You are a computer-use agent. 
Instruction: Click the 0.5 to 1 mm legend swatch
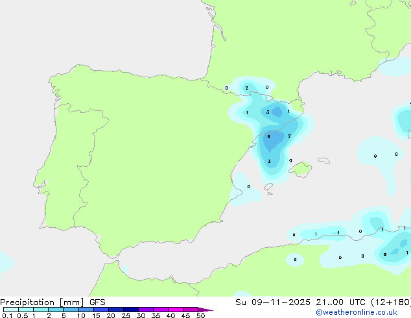[26, 310]
